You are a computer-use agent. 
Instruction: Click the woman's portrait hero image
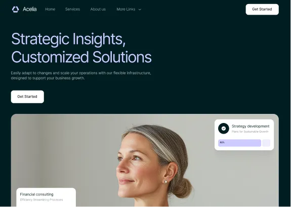pyautogui.click(x=145, y=160)
